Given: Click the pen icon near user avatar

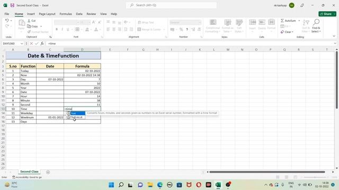Looking at the screenshot, I should tap(302, 5).
